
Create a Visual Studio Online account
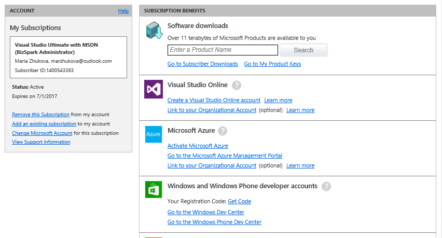pyautogui.click(x=214, y=100)
